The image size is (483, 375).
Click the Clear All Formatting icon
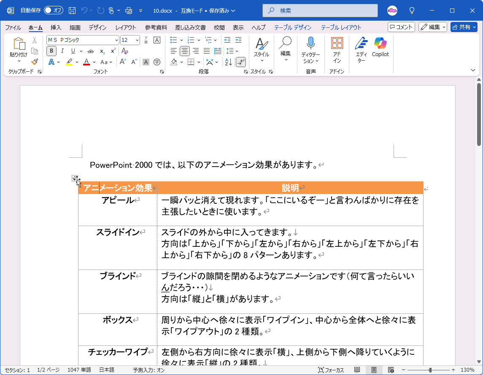[125, 51]
